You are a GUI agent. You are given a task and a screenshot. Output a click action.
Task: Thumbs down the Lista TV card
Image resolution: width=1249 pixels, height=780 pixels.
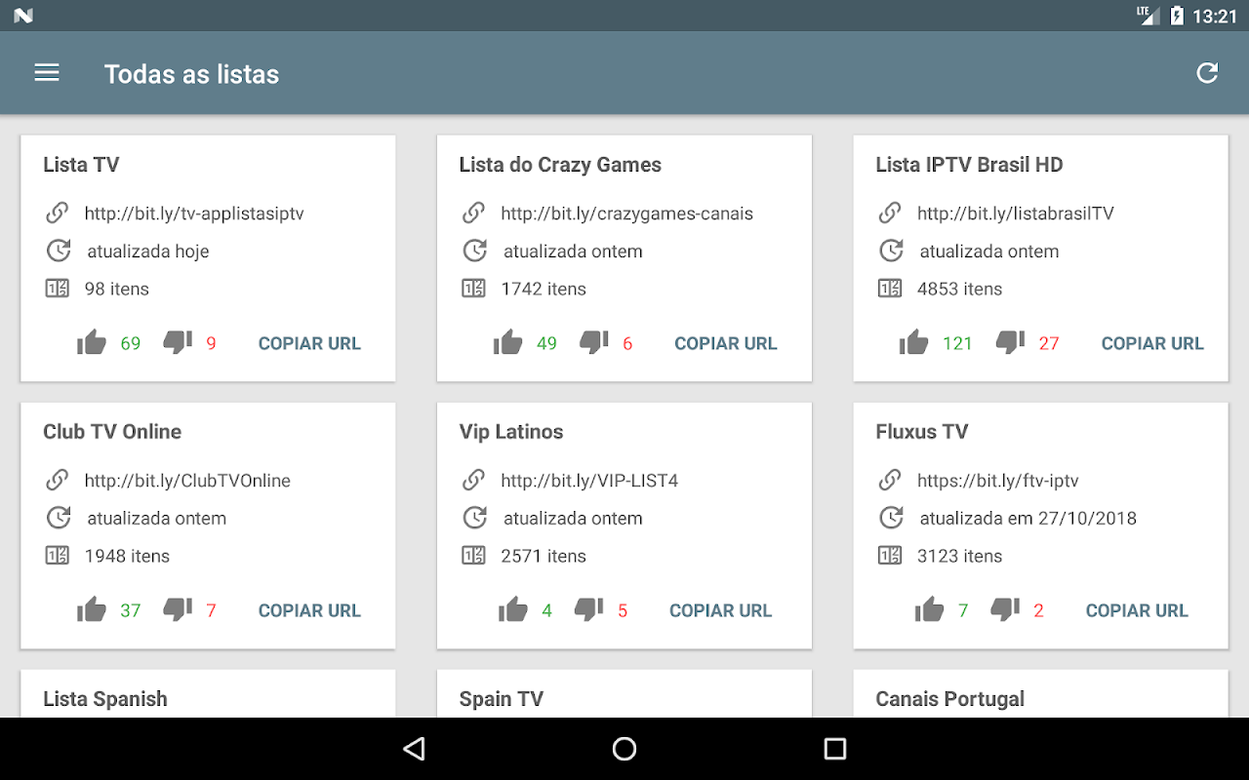178,342
